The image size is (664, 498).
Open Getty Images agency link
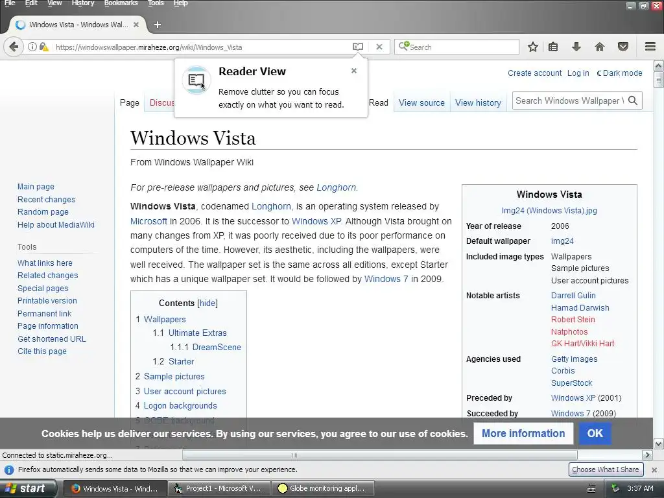tap(575, 359)
